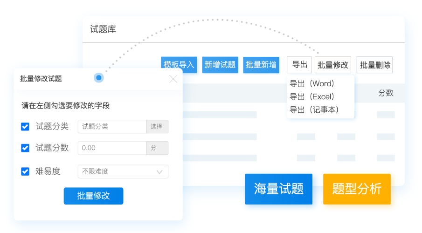Submit with the blue 批量修改 button

[93, 196]
